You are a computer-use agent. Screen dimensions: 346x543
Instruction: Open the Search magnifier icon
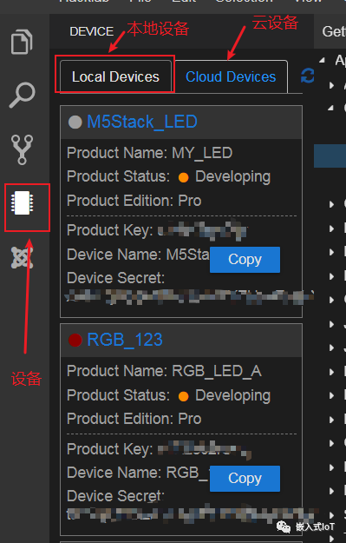coord(23,95)
